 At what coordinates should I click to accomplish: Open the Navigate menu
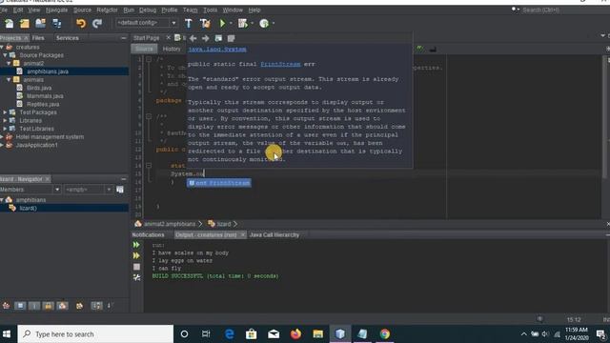point(56,10)
